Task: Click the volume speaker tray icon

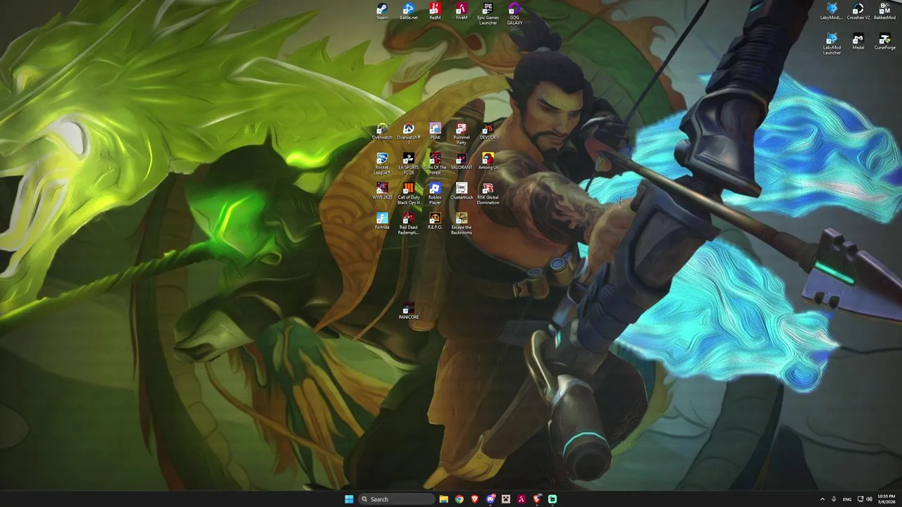Action: (x=869, y=499)
